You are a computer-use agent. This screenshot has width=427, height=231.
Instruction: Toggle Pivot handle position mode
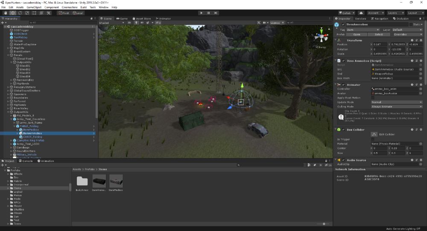[64, 13]
